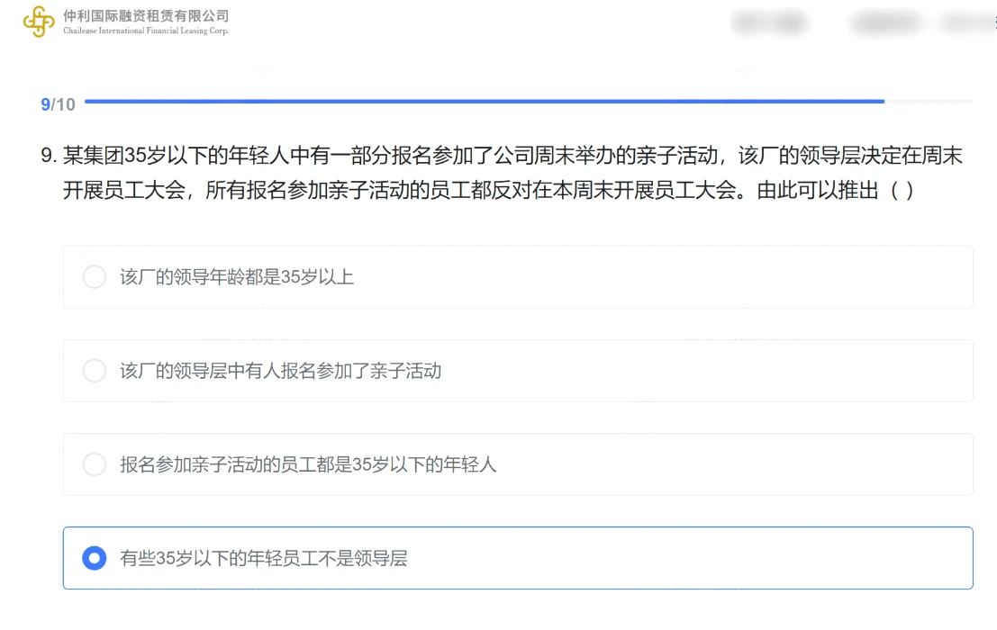Image resolution: width=997 pixels, height=630 pixels.
Task: Click the middle blurred item in the header
Action: coord(886,22)
